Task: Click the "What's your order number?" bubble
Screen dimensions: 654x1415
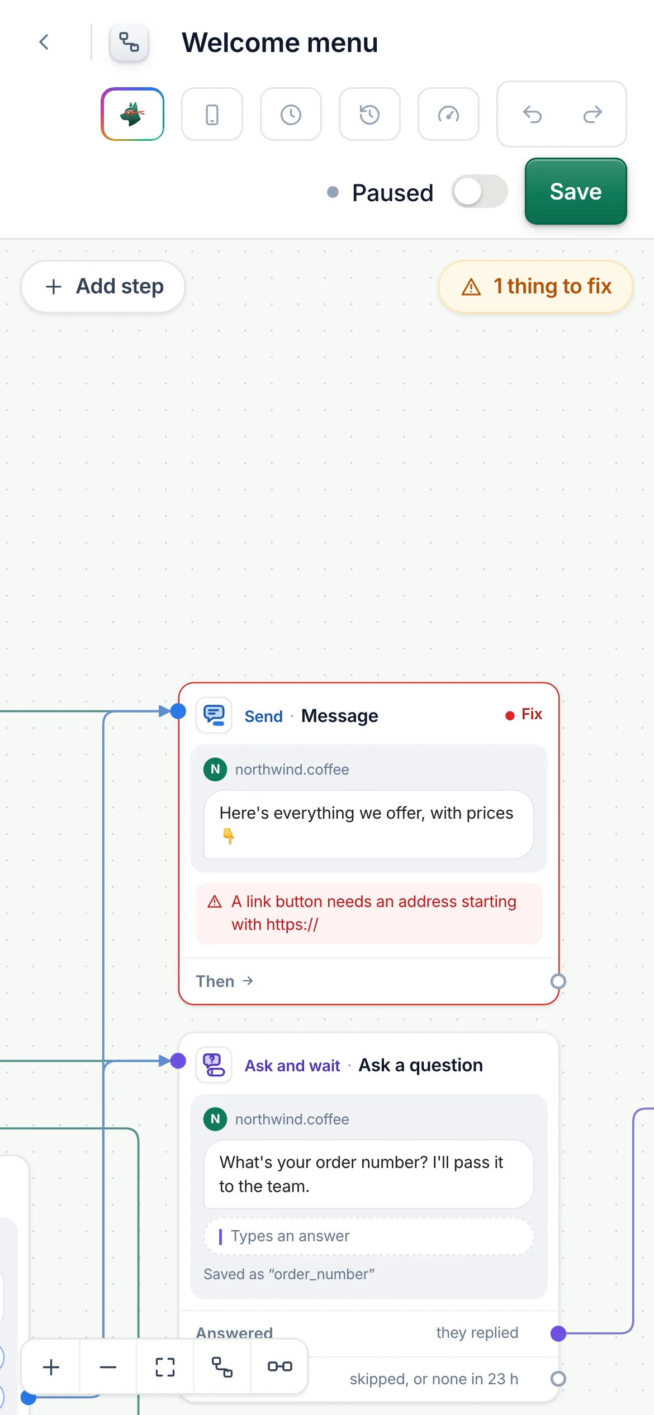Action: tap(368, 1174)
